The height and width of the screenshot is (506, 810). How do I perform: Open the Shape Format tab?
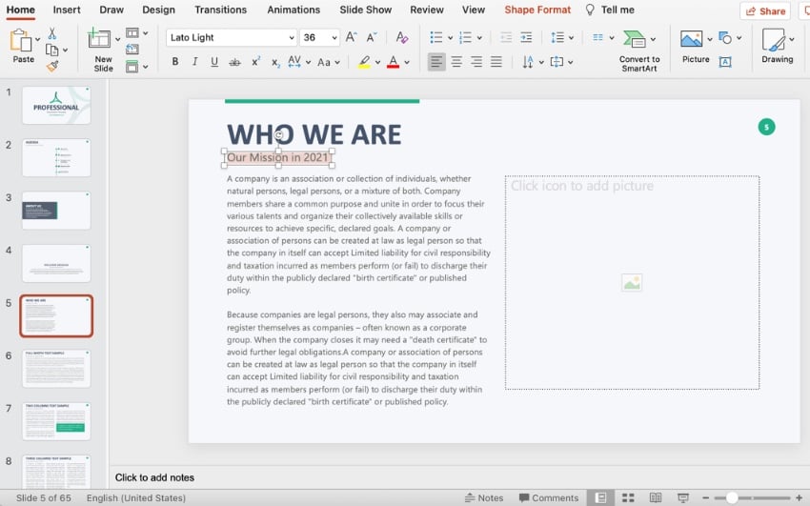coord(537,10)
